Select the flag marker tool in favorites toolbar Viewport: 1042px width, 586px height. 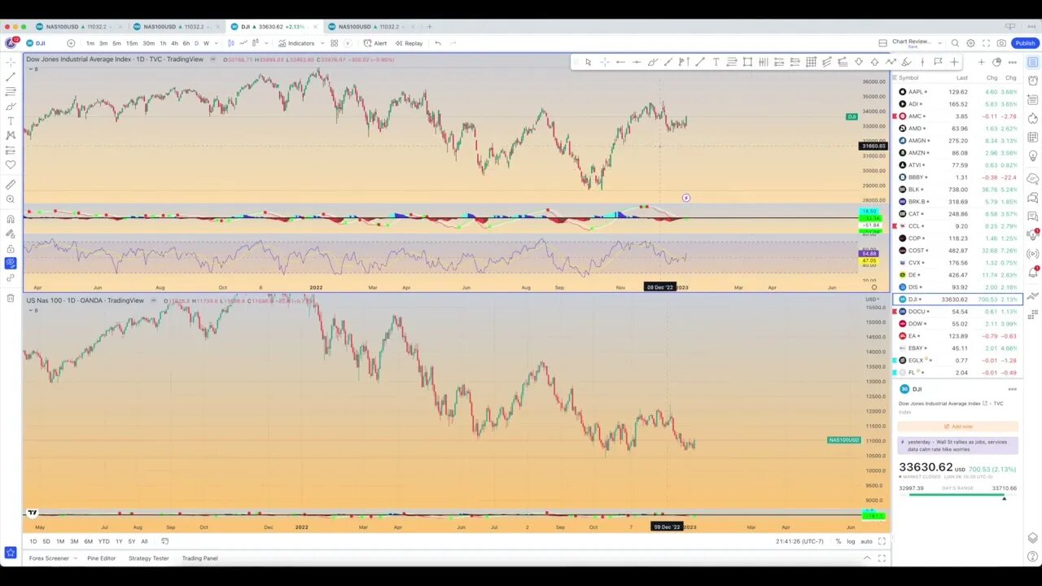coord(938,62)
